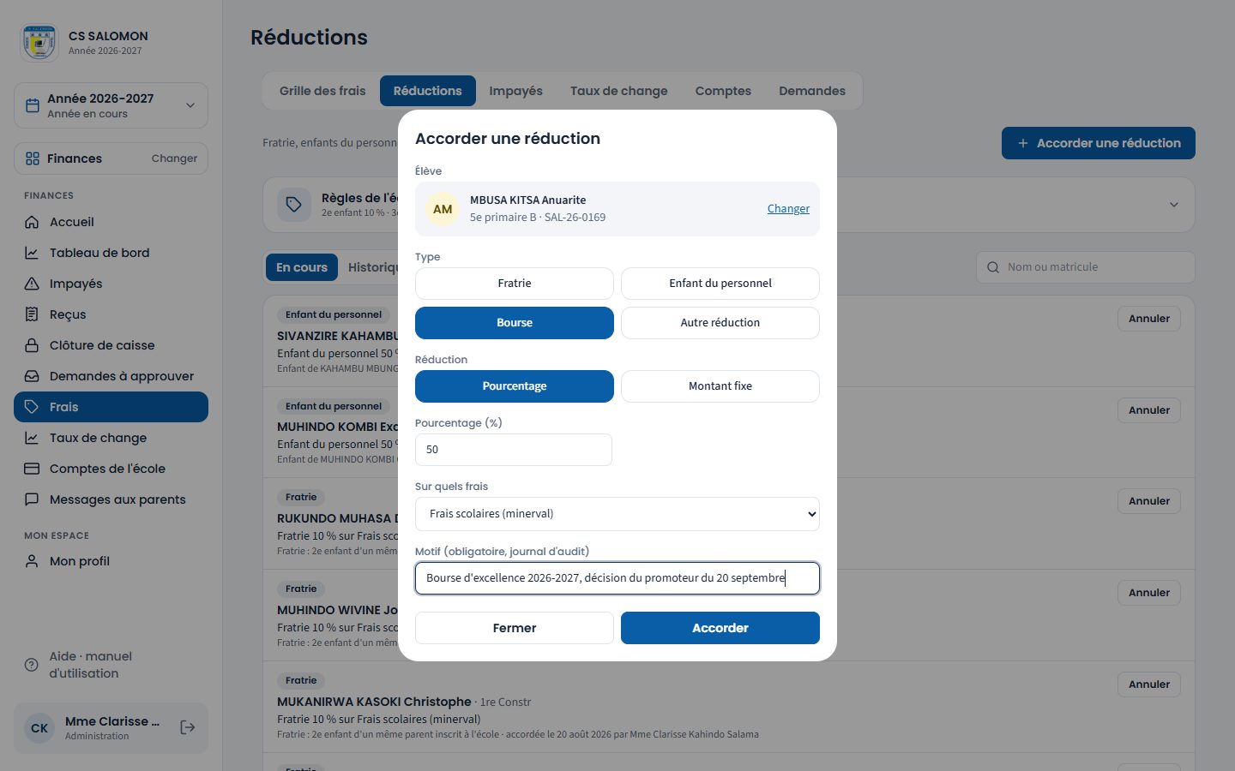Open the Sur quels frais dropdown
The image size is (1235, 771).
tap(617, 514)
